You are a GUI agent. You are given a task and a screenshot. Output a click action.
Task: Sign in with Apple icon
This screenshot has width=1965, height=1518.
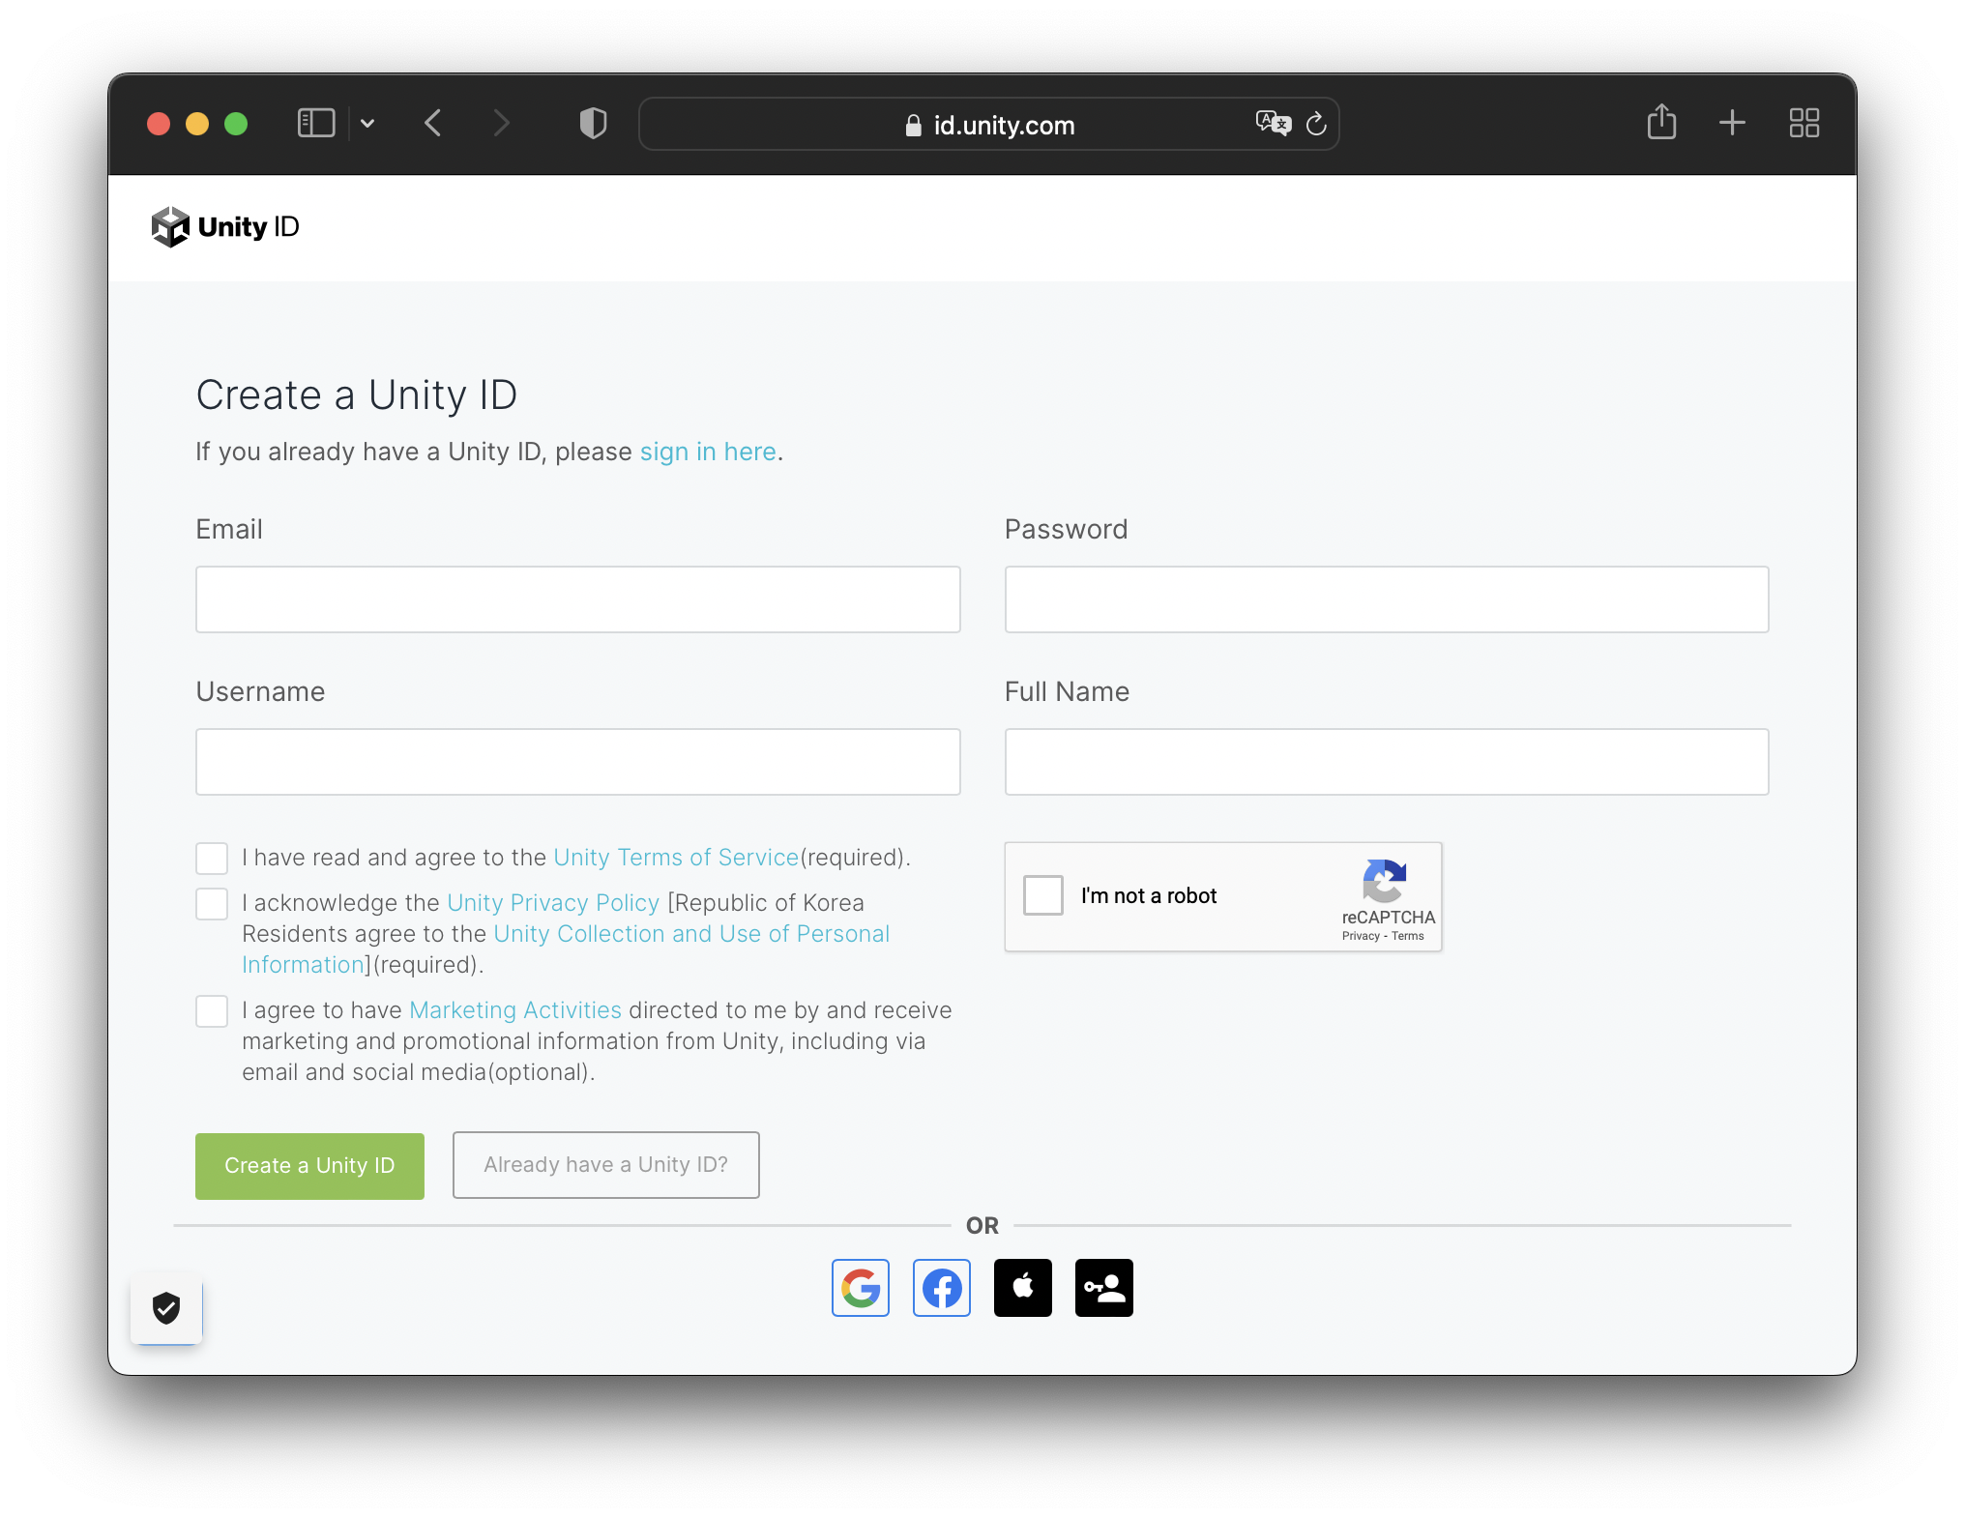click(1022, 1287)
